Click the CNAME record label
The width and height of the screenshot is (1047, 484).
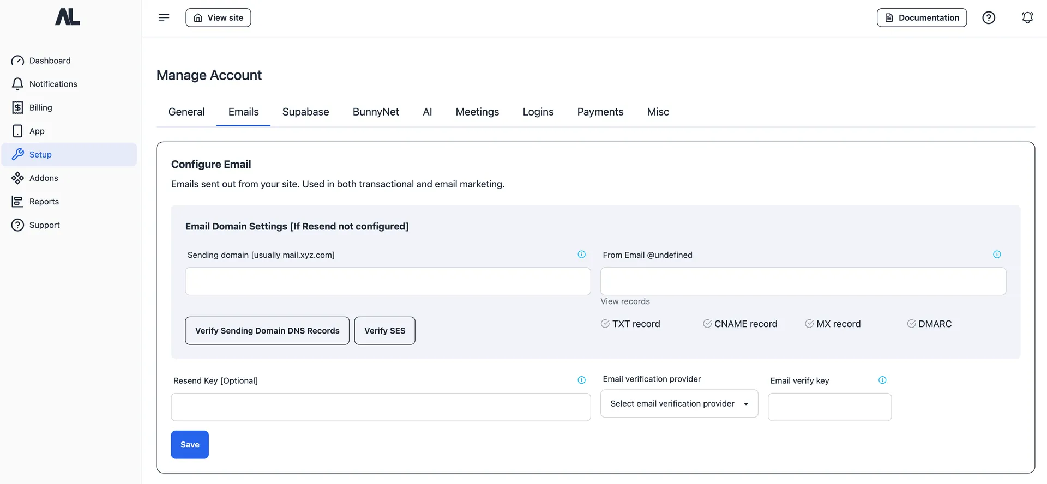click(x=745, y=324)
